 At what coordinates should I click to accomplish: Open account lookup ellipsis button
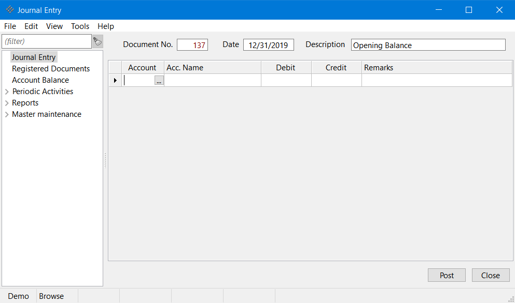point(159,81)
